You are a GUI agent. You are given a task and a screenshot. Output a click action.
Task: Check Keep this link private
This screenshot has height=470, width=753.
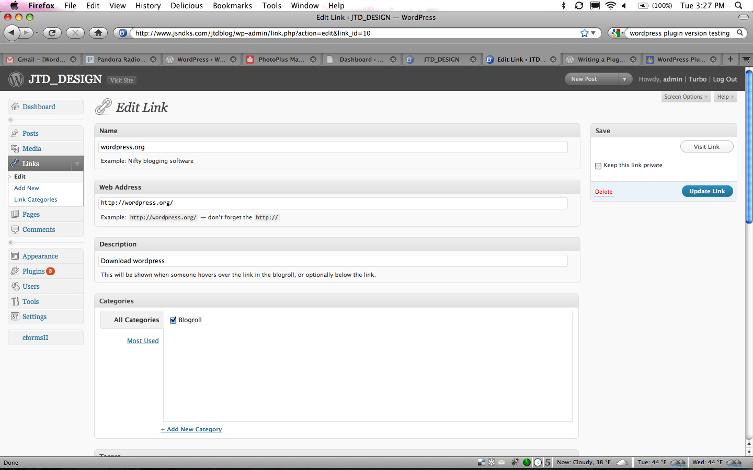(598, 166)
